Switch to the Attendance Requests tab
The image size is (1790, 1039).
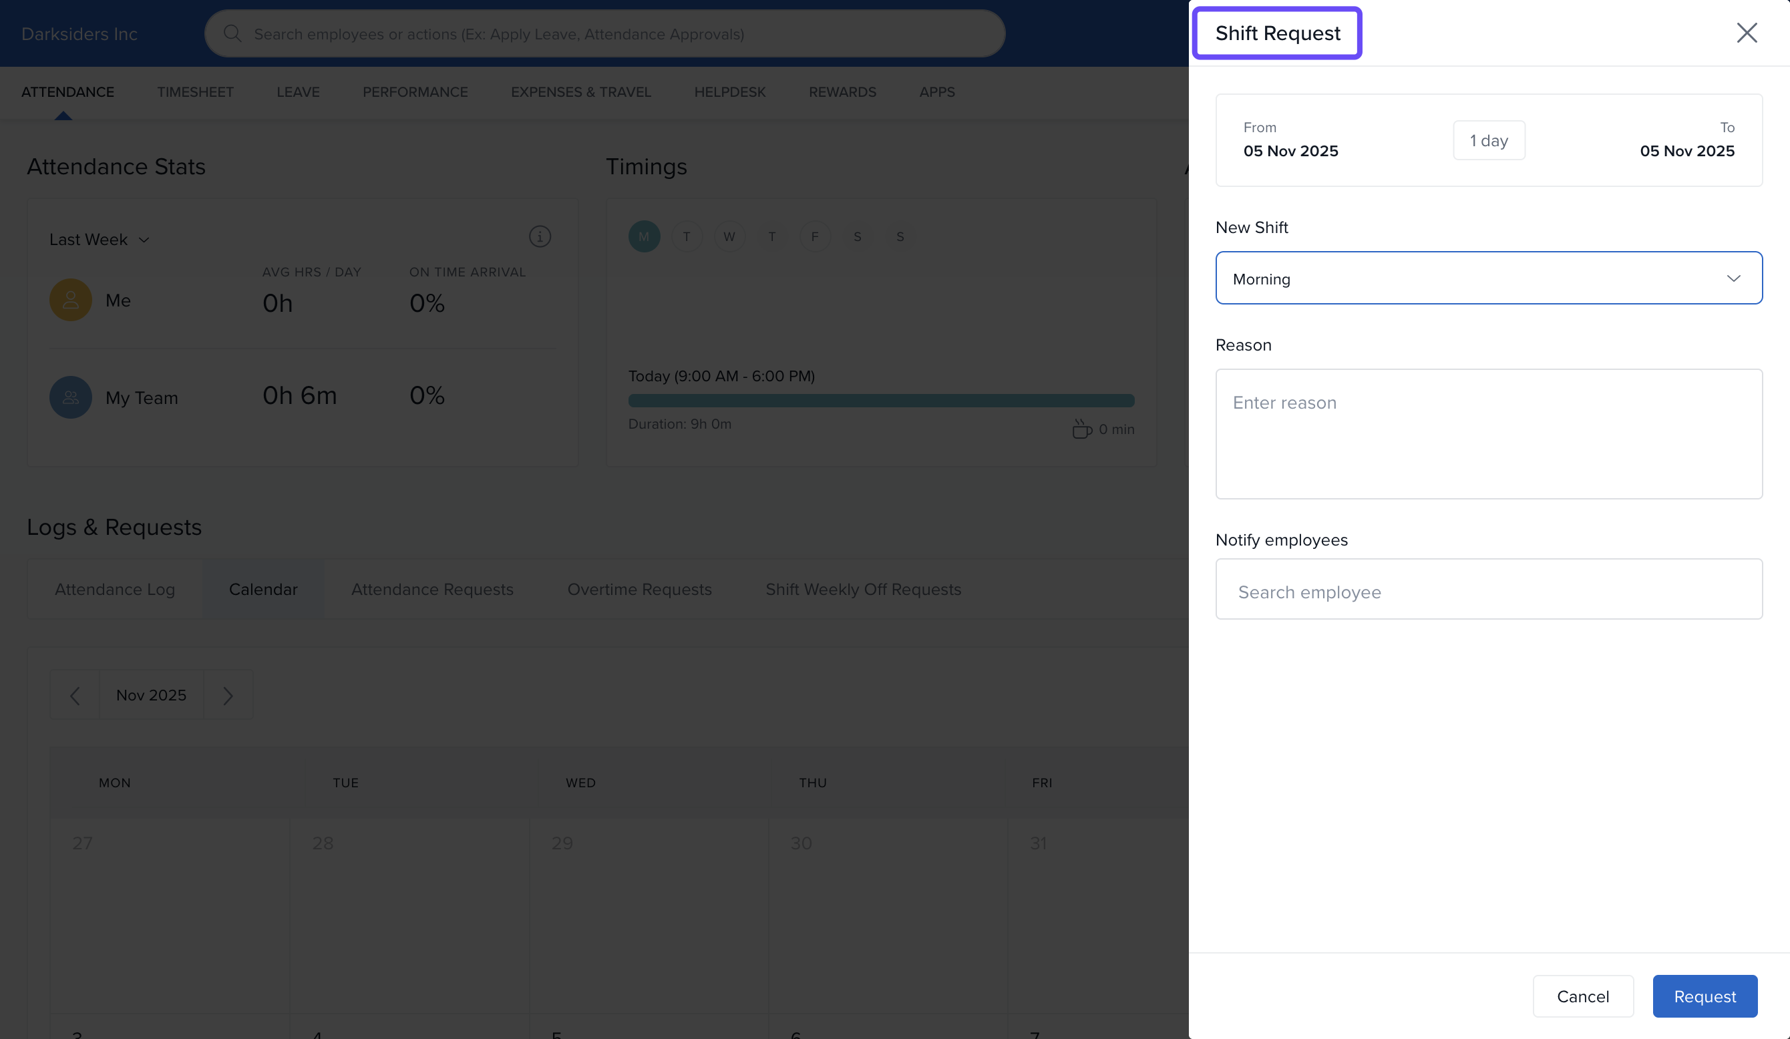coord(432,590)
